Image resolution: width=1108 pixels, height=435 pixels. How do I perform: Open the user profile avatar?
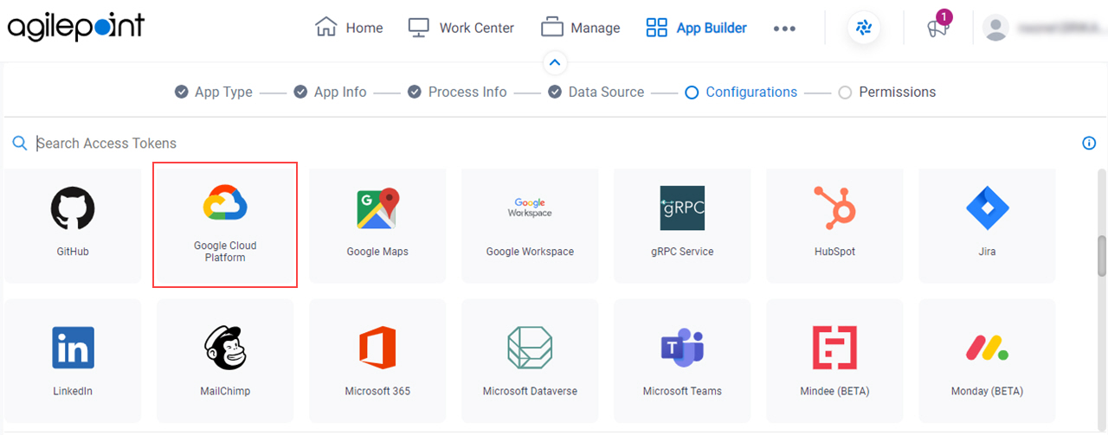point(996,28)
